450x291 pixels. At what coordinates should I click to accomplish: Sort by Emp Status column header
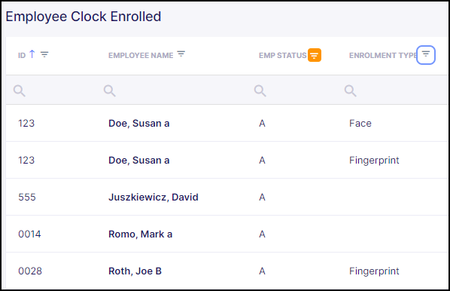pyautogui.click(x=283, y=55)
